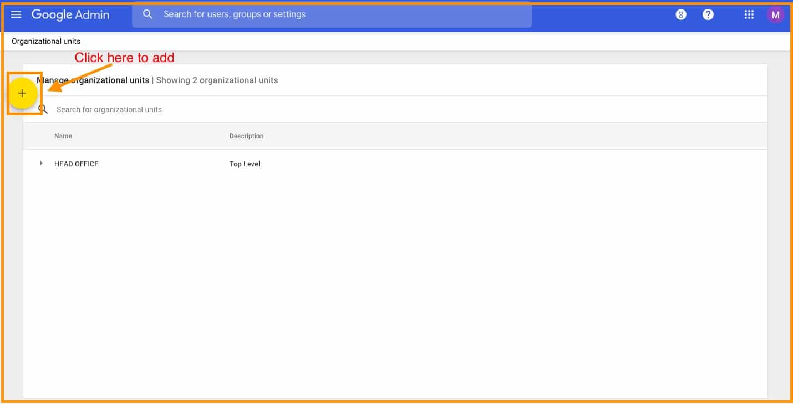Select the HEAD OFFICE unit name
The width and height of the screenshot is (793, 404).
77,164
